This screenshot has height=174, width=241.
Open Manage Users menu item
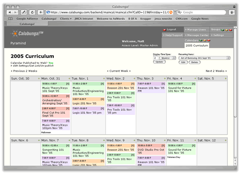[x=197, y=29]
